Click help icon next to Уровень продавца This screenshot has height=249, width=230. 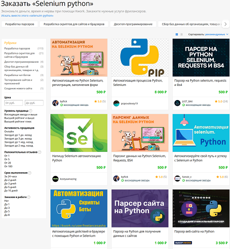pos(31,111)
